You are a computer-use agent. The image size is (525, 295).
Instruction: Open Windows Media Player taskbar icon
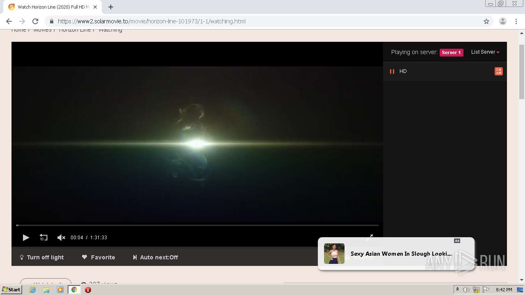pos(60,290)
